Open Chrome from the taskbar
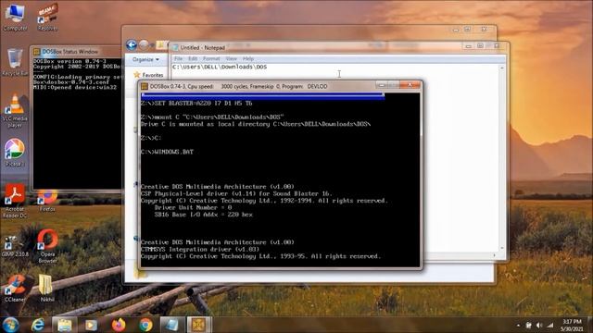 145,325
